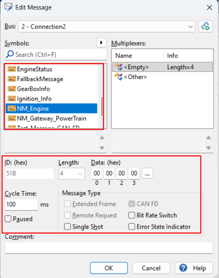Toggle the Extended Frame checkbox

67,204
